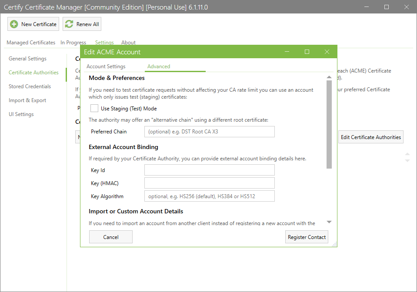Click the Cancel button
The height and width of the screenshot is (292, 417).
(x=110, y=237)
